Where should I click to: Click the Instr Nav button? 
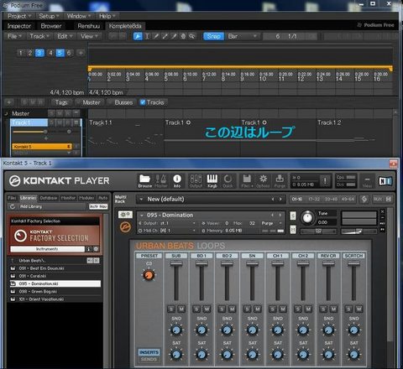(x=98, y=206)
